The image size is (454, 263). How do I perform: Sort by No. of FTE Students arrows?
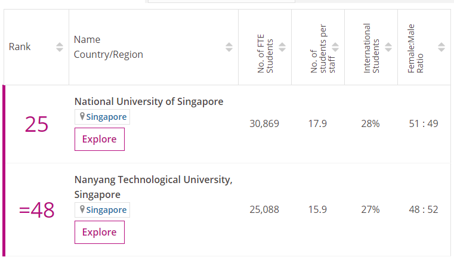click(x=282, y=47)
